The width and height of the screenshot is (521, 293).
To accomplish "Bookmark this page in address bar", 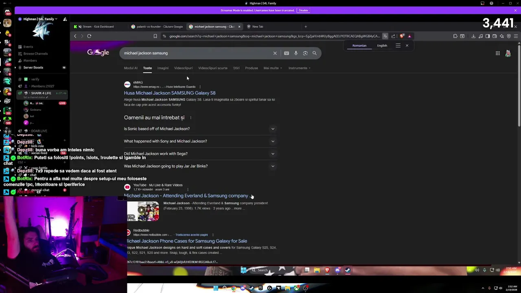I will [155, 36].
